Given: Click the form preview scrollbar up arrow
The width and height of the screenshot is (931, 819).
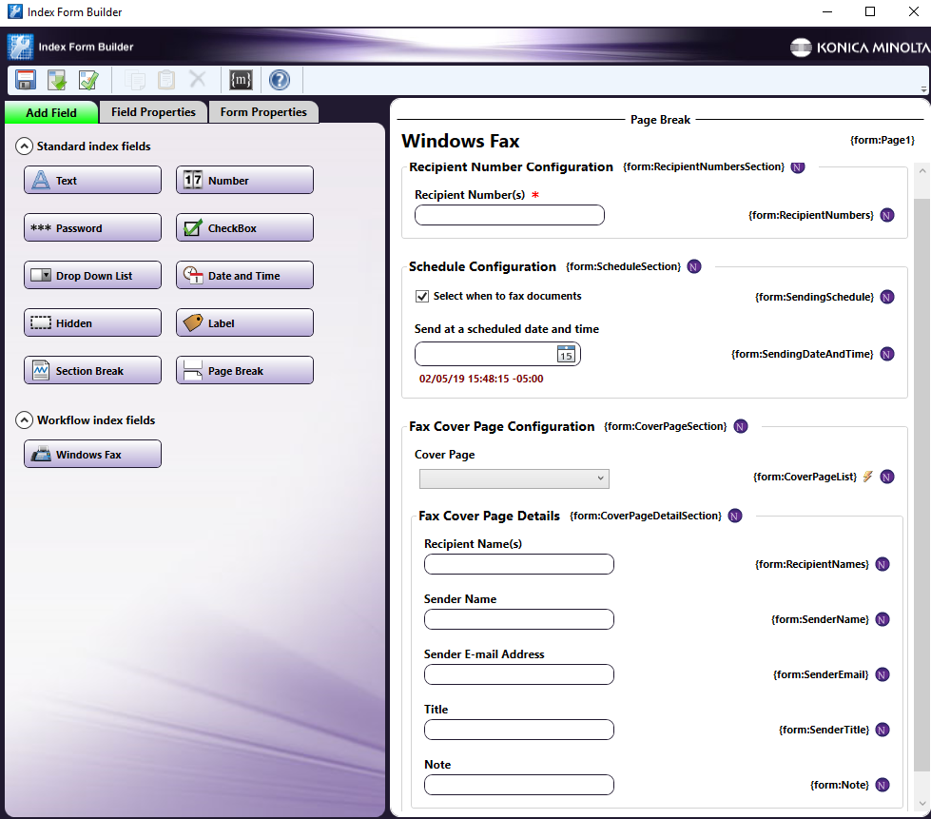Looking at the screenshot, I should point(922,170).
